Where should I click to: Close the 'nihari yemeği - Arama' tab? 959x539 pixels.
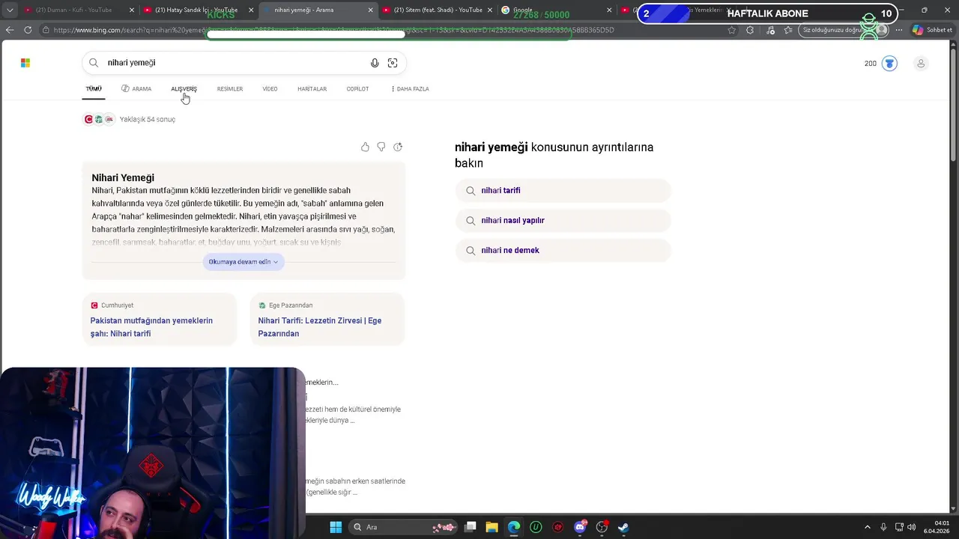(x=370, y=10)
